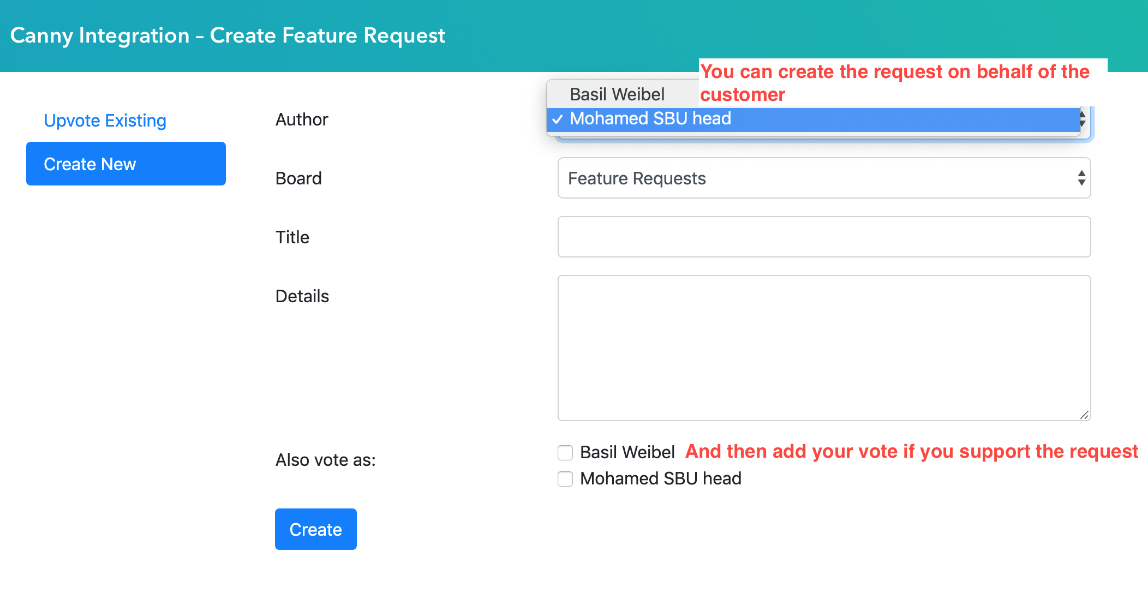
Task: Click the checkmark icon beside Mohamed SBU head
Action: (x=557, y=119)
